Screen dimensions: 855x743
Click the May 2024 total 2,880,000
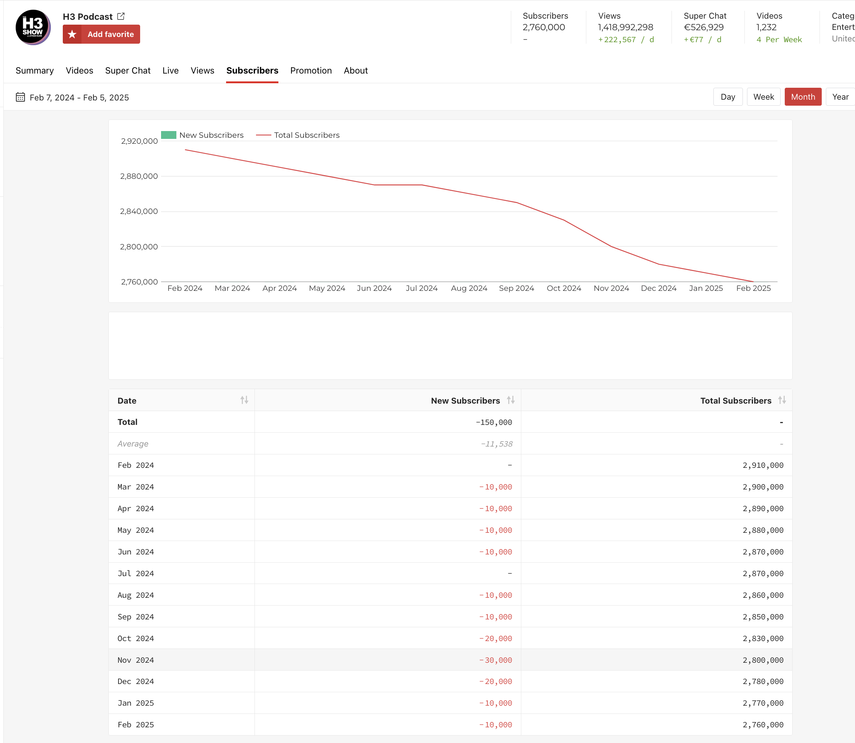(x=763, y=530)
